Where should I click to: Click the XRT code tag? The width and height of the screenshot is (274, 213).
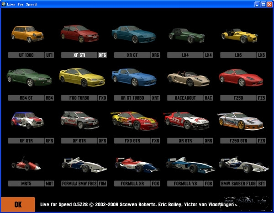click(x=156, y=98)
